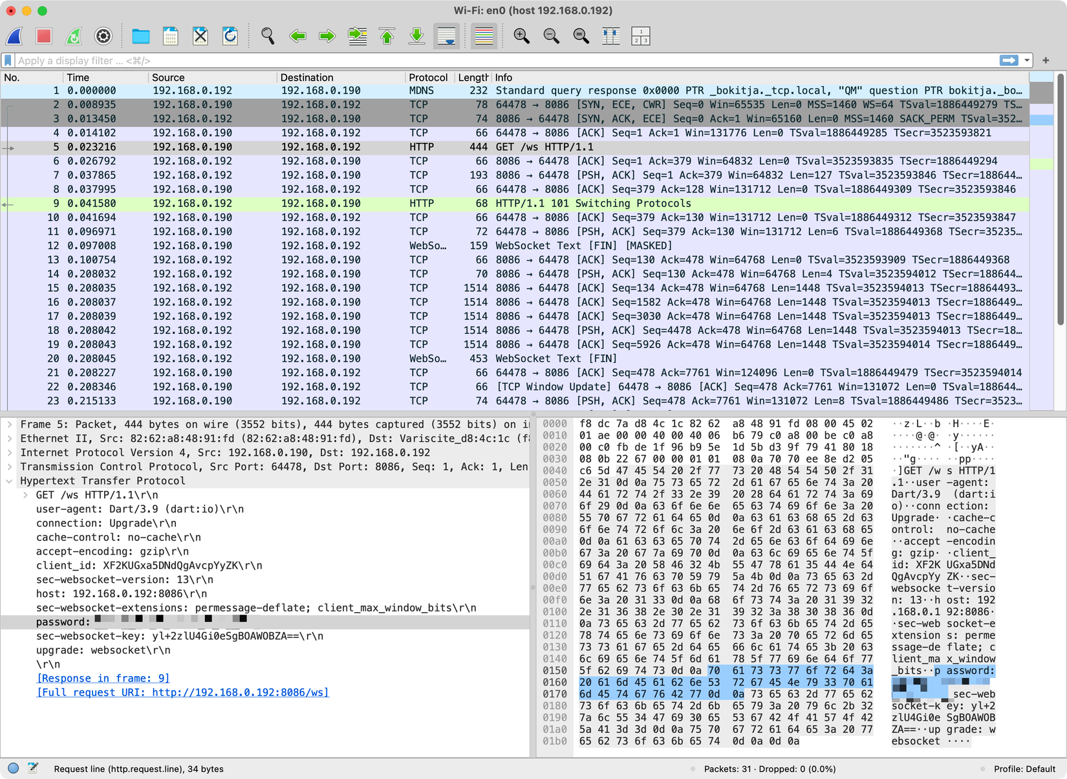Go to the first packet
The width and height of the screenshot is (1067, 779).
point(387,36)
